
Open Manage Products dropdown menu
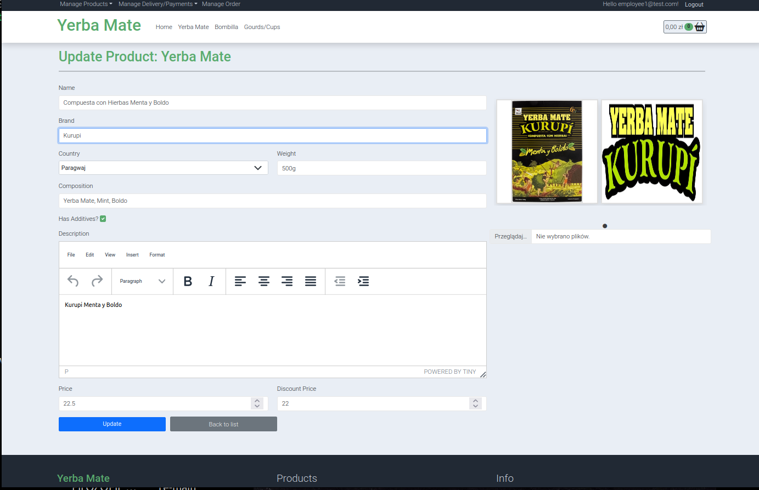click(86, 4)
